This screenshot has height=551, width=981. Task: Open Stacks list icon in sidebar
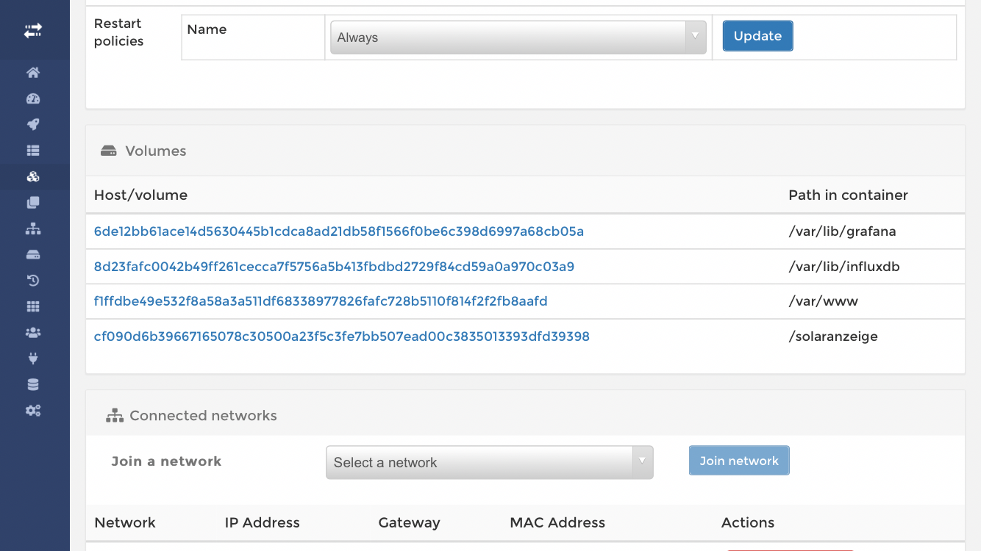coord(33,151)
